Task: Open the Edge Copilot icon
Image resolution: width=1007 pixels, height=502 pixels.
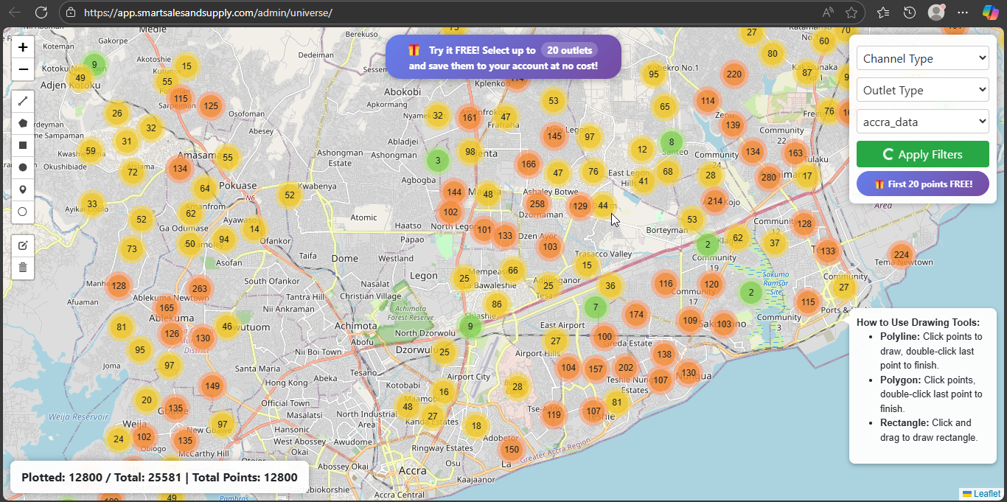Action: tap(990, 13)
